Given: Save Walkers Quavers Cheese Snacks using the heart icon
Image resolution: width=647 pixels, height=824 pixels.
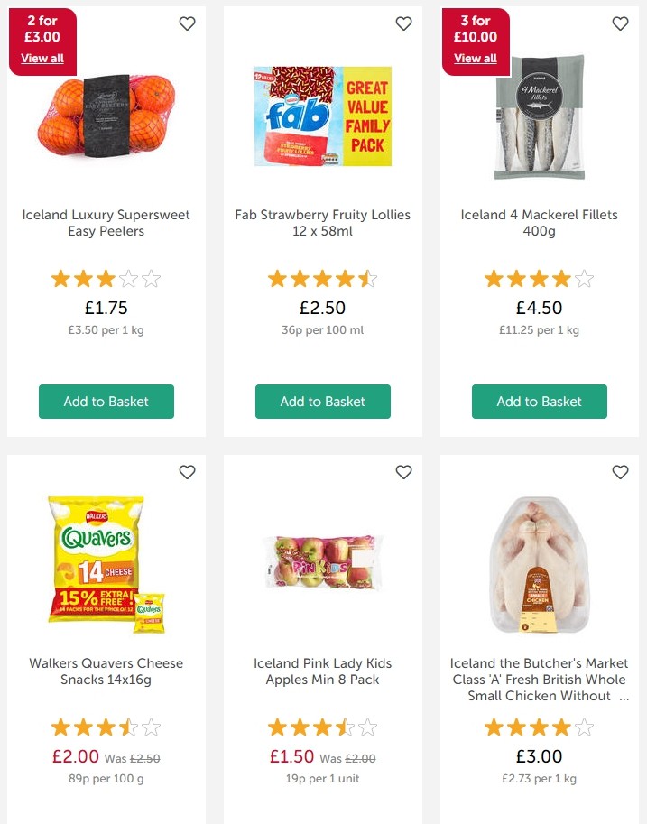Looking at the screenshot, I should (x=187, y=472).
